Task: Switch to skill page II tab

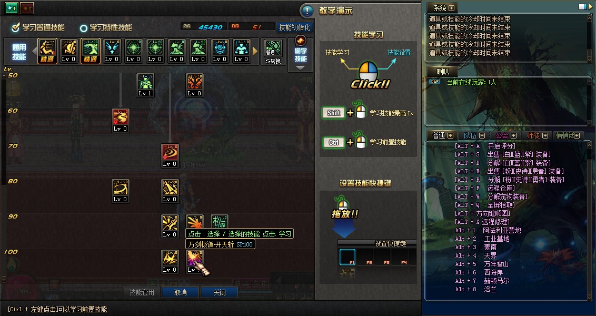Action: (27, 8)
